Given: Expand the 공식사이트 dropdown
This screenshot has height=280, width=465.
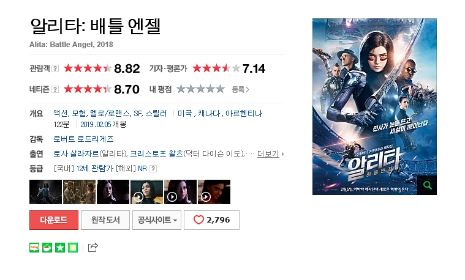Looking at the screenshot, I should pyautogui.click(x=157, y=220).
